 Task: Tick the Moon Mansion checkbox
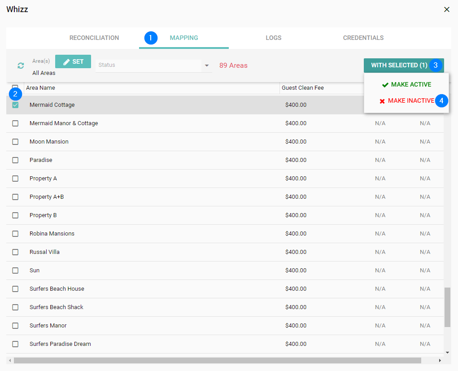point(15,142)
